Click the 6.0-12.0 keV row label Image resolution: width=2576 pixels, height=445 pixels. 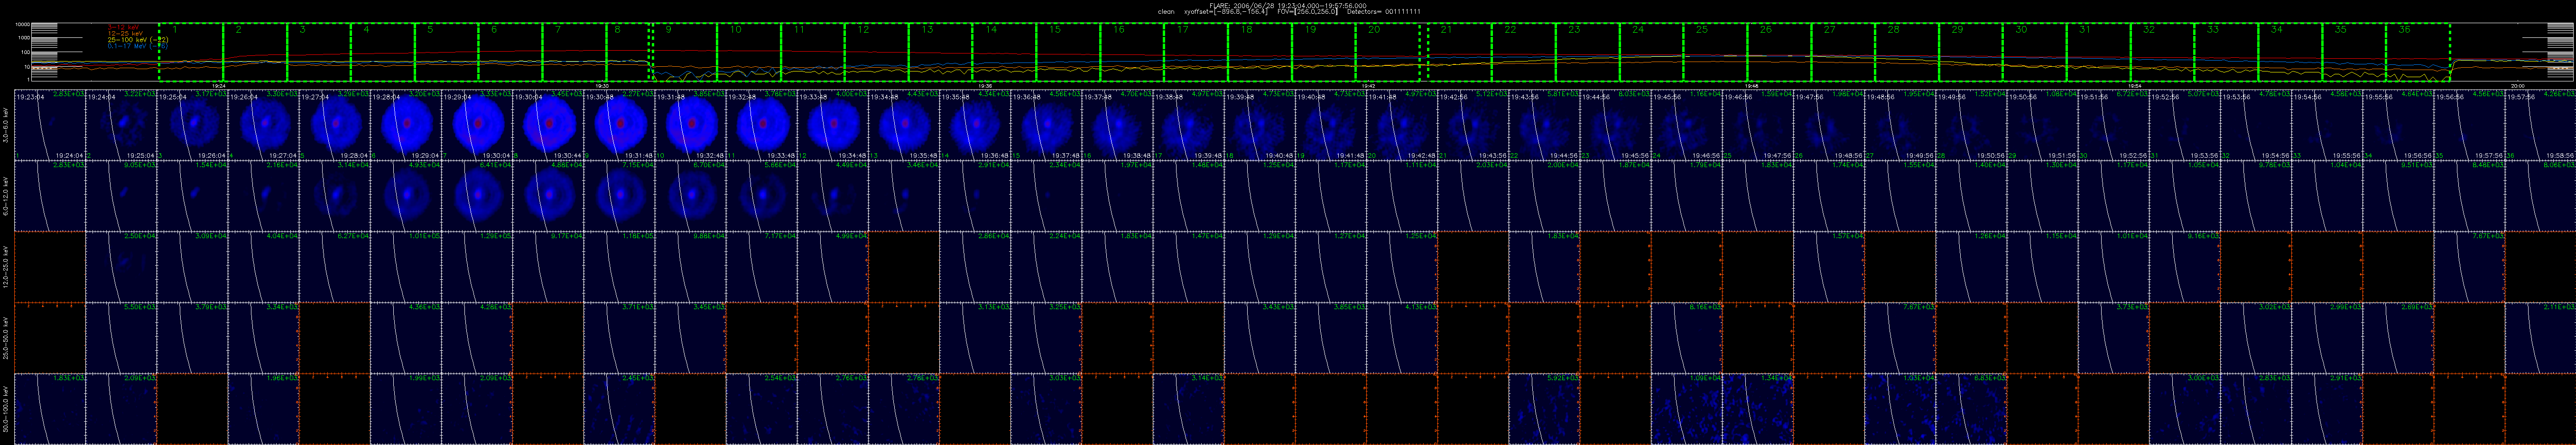7,196
